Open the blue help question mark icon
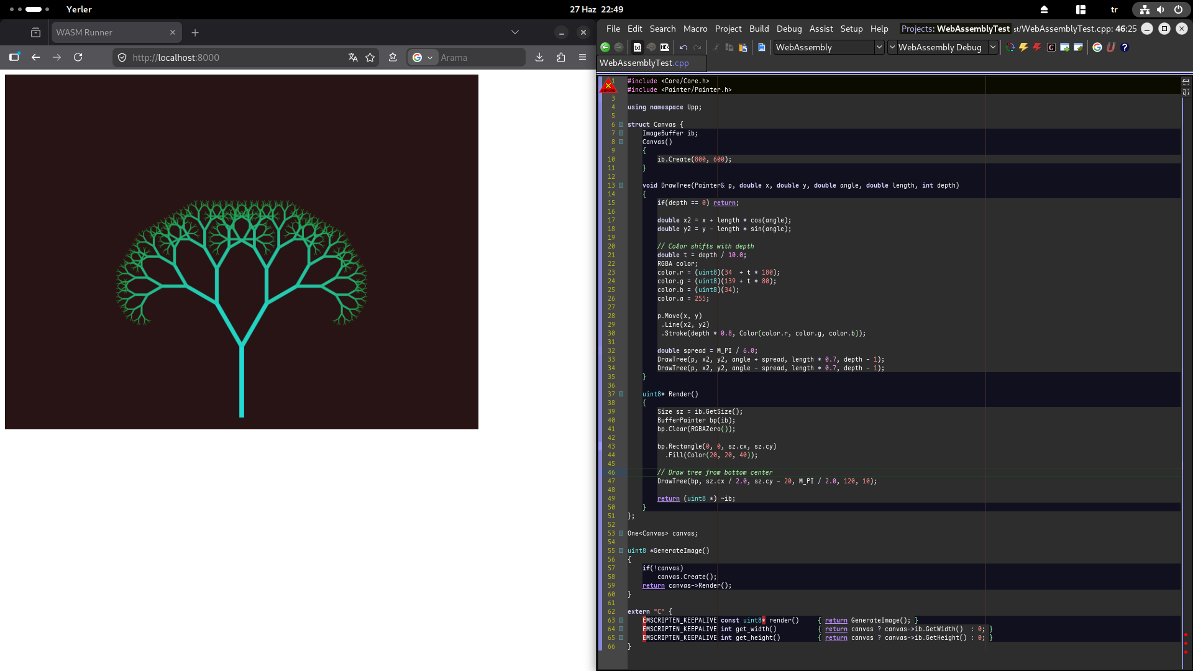 coord(1125,47)
